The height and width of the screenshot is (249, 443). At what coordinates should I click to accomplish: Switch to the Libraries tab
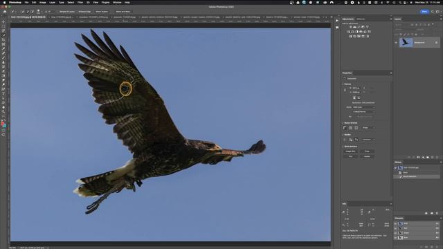pos(361,19)
